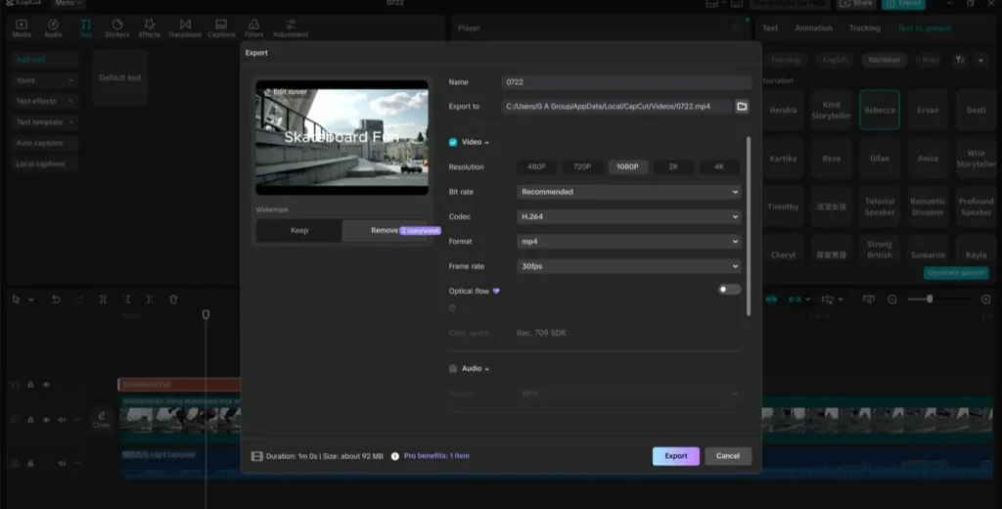1002x509 pixels.
Task: Click the three-dot menu on the video track
Action: pyautogui.click(x=77, y=420)
